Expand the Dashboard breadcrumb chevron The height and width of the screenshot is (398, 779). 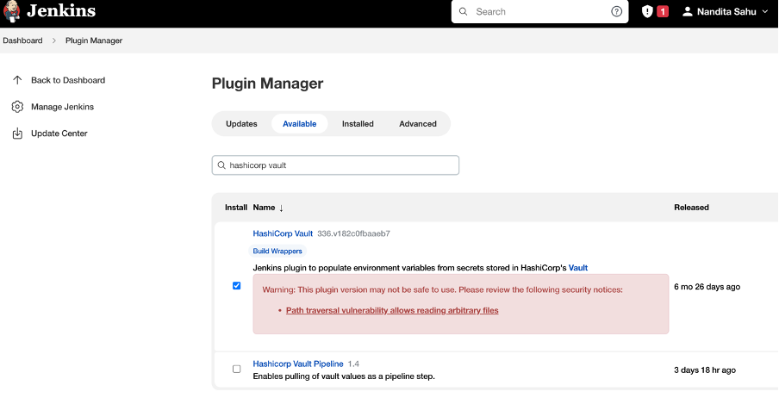tap(54, 40)
